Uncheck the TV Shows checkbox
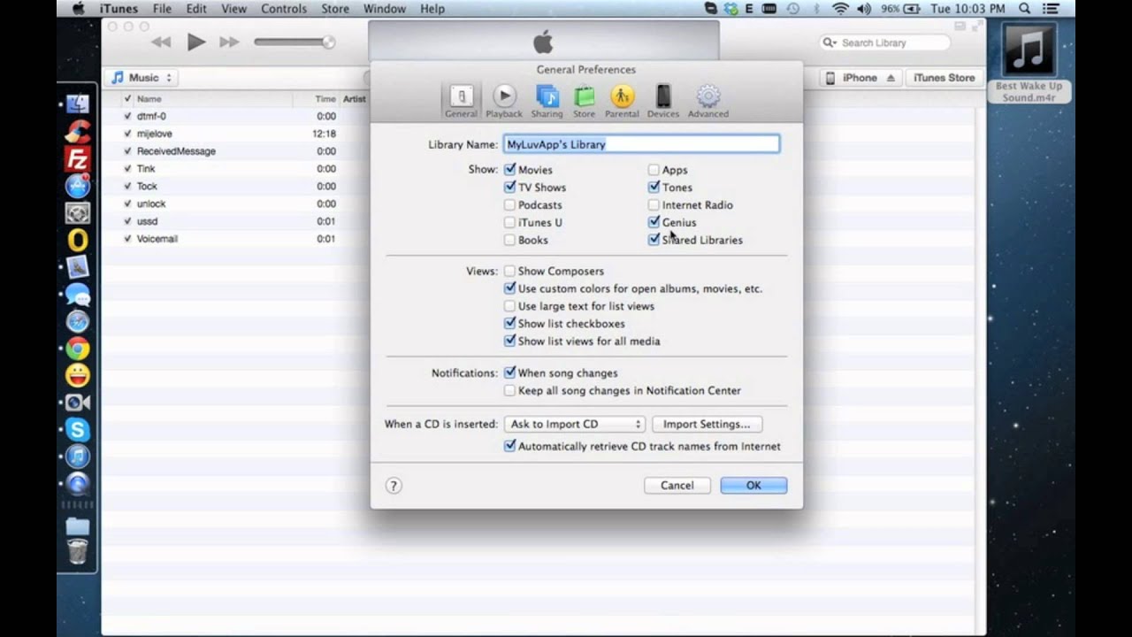 pyautogui.click(x=509, y=187)
